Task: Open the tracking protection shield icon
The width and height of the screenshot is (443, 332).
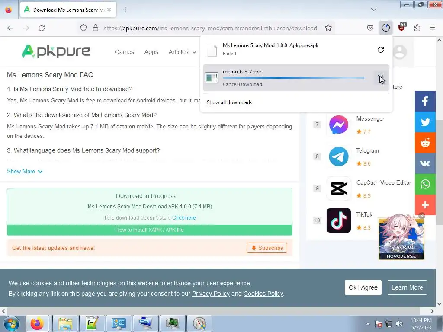Action: click(83, 28)
